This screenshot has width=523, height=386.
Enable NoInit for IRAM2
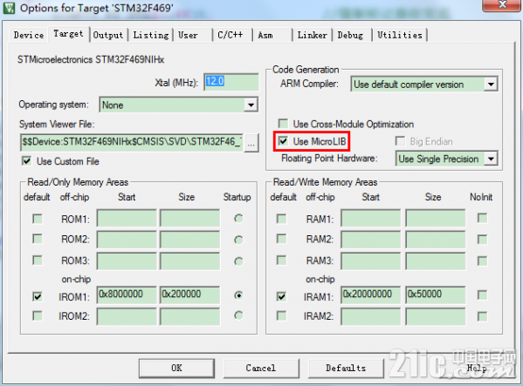[482, 316]
